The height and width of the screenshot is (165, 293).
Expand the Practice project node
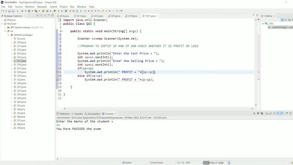pos(2,20)
